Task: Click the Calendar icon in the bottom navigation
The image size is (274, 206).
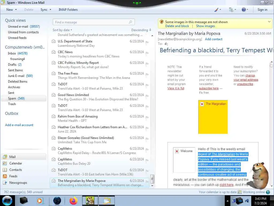Action: pos(5,163)
